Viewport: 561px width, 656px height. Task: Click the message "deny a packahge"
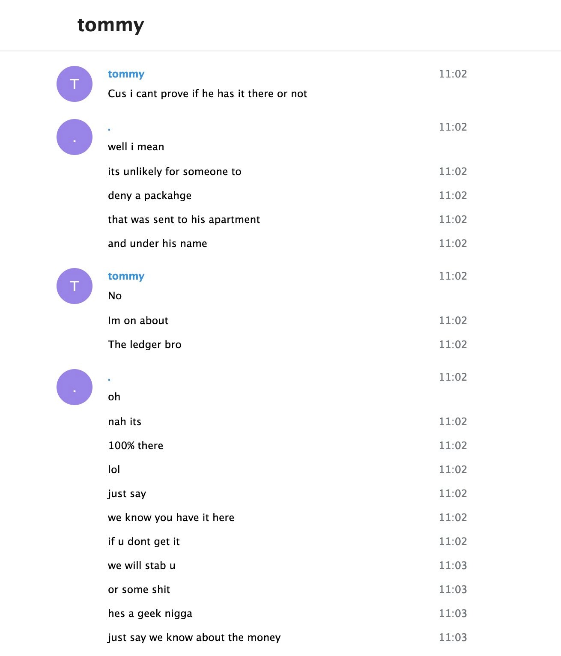click(x=149, y=196)
